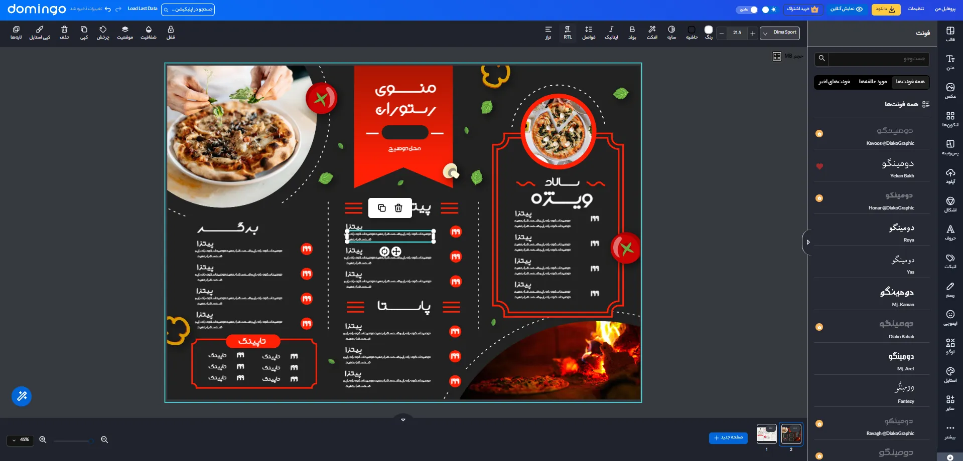Open the Align (تراز) text option
This screenshot has height=461, width=963.
(548, 33)
